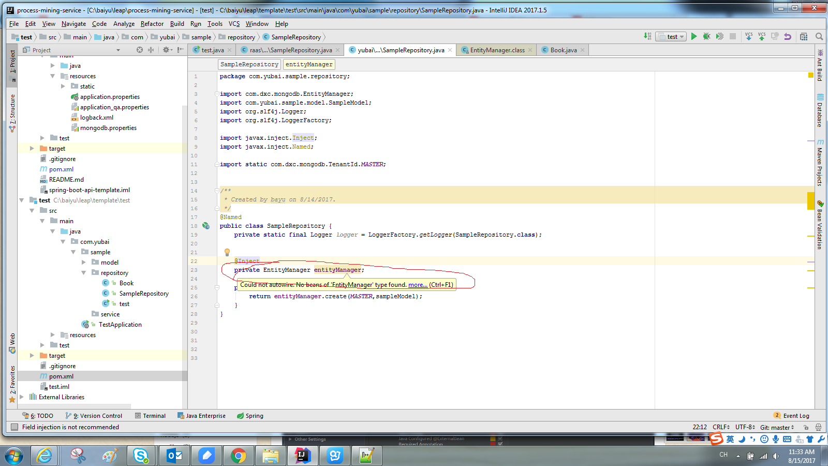Open Bean Validation side panel

820,225
